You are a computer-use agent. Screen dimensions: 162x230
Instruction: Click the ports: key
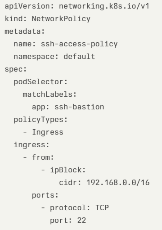tap(45, 195)
